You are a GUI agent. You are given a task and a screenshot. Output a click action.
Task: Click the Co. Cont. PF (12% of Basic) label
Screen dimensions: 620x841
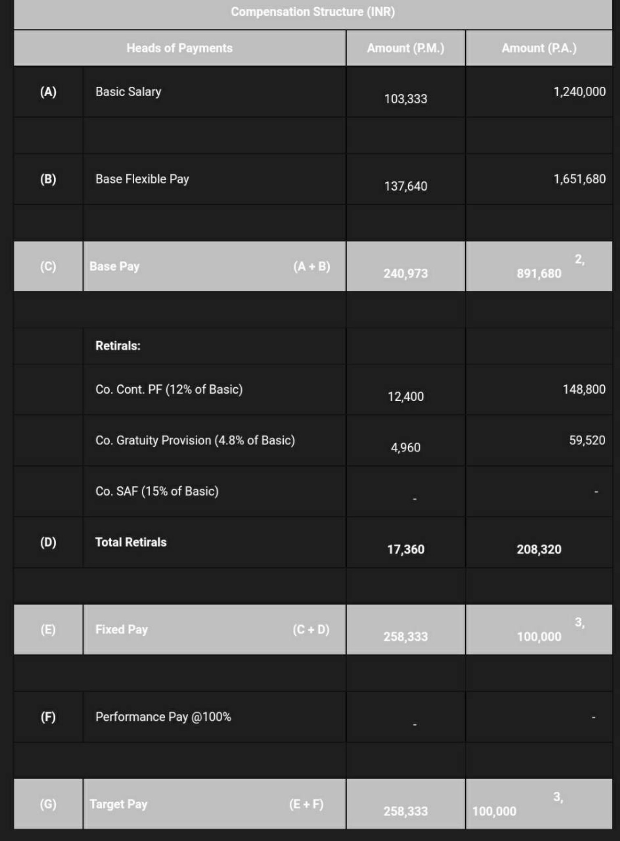coord(169,389)
